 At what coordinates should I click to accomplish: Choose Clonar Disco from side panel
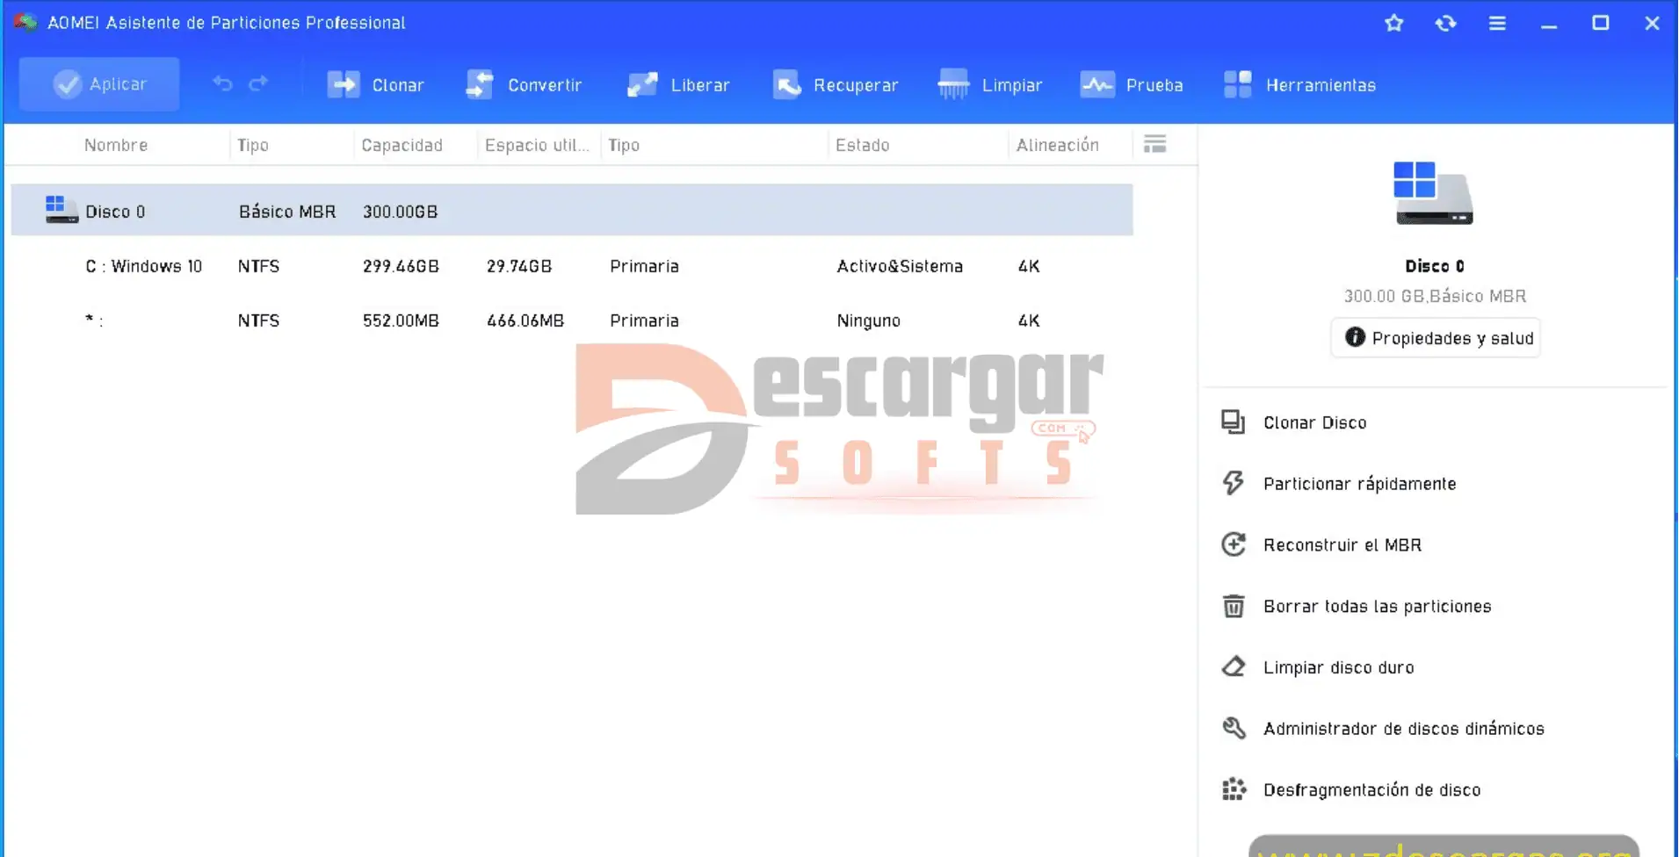[1314, 422]
